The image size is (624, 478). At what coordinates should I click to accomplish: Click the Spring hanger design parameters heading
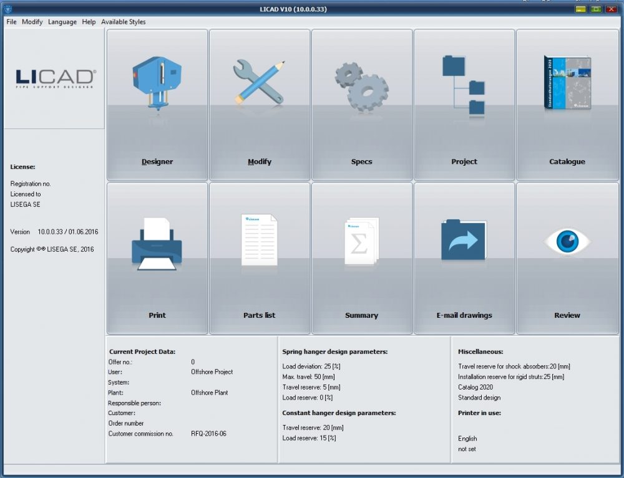(x=334, y=351)
